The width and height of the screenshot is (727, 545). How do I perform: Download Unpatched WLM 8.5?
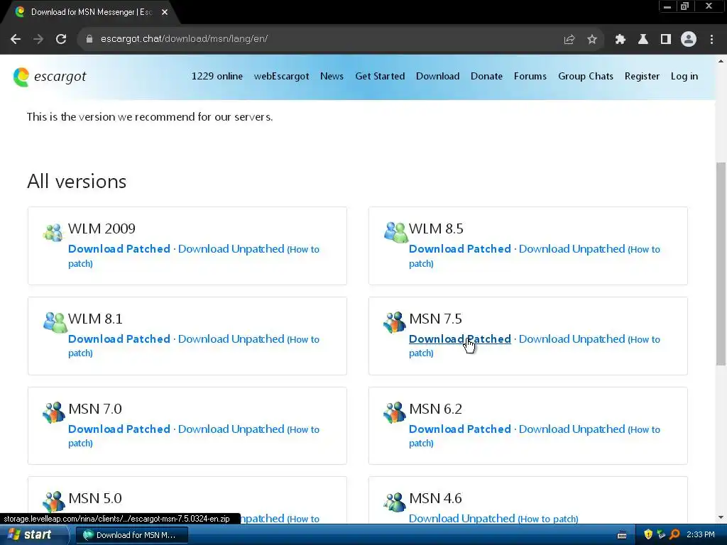(572, 249)
